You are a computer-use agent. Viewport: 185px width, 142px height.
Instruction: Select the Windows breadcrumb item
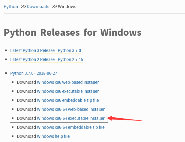click(67, 7)
